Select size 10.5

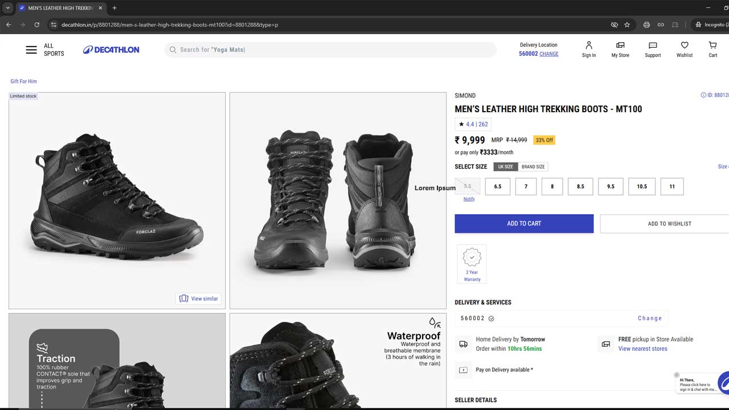[642, 186]
